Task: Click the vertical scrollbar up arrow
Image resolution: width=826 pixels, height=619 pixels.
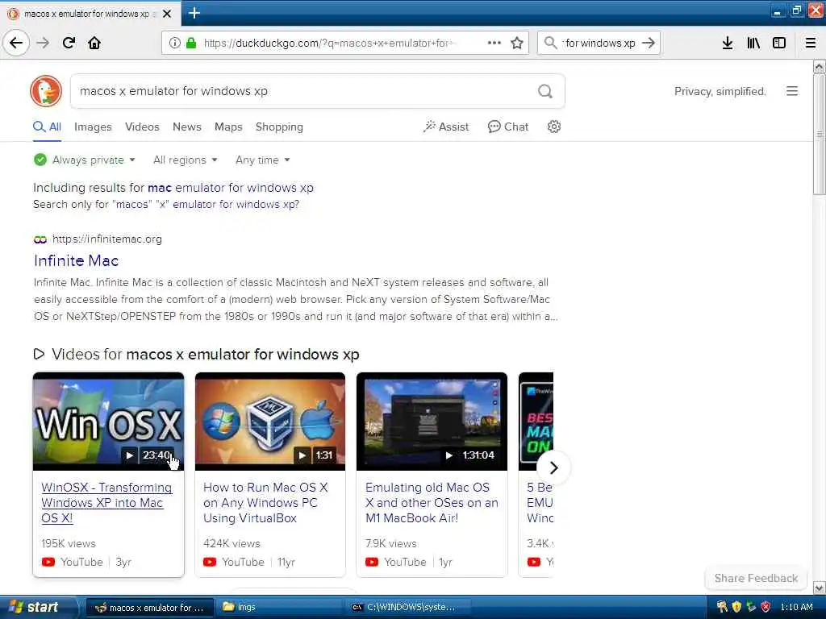Action: click(x=820, y=67)
